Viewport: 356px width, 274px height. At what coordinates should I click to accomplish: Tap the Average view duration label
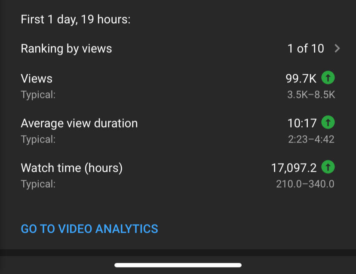(79, 123)
